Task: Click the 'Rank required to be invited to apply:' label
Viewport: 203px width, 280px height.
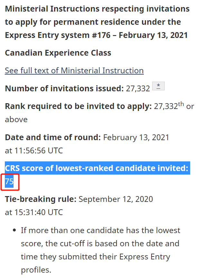Action: [78, 106]
